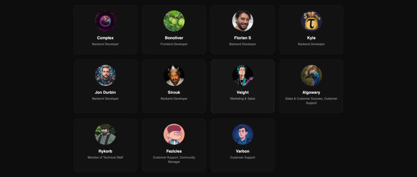417x177 pixels.
Task: Select Varbon's blue illustrated avatar
Action: point(243,134)
